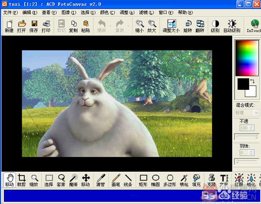Select the Red-eye (红眼) removal tool
This screenshot has width=261, height=204.
tap(239, 181)
